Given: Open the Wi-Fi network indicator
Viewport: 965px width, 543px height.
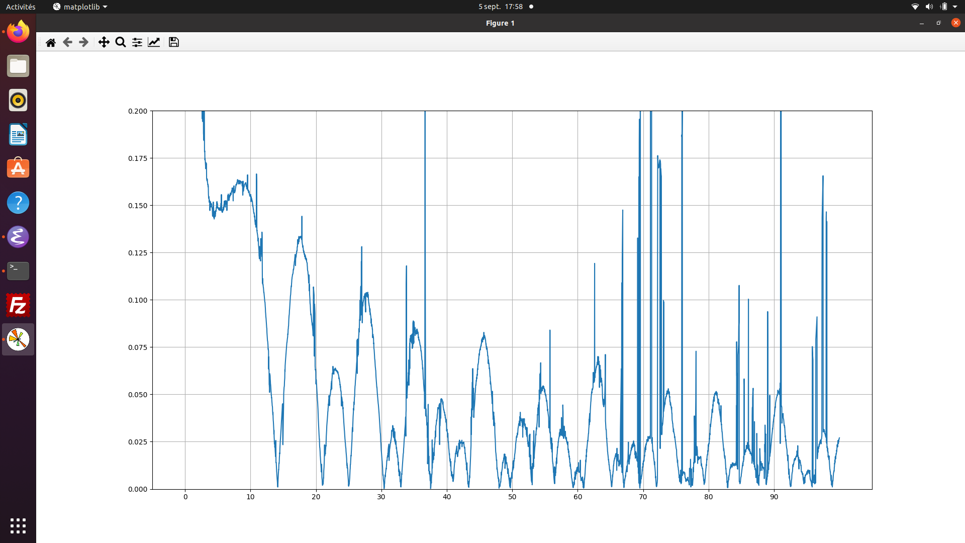Looking at the screenshot, I should pos(915,7).
